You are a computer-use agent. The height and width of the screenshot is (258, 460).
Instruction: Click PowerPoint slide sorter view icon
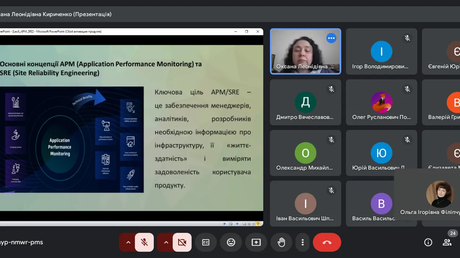pos(249,224)
